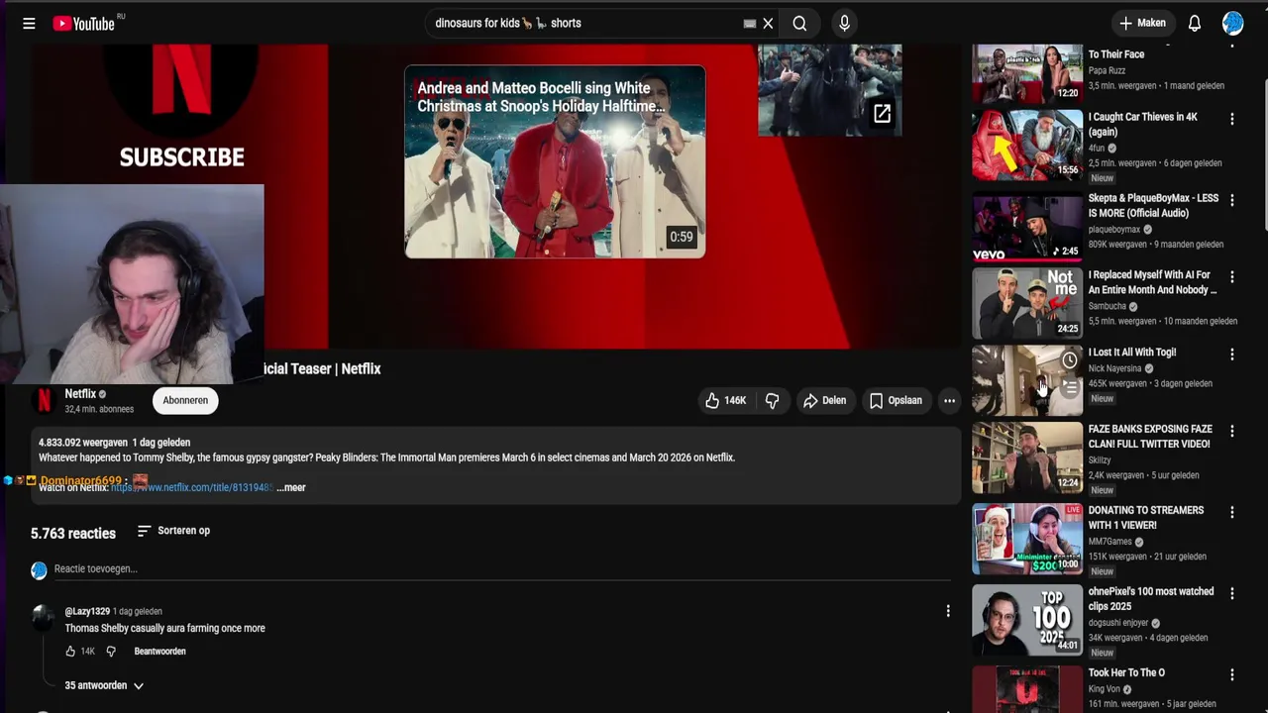Open options menu for Lazy1329 comment
Viewport: 1268px width, 713px height.
(x=948, y=611)
